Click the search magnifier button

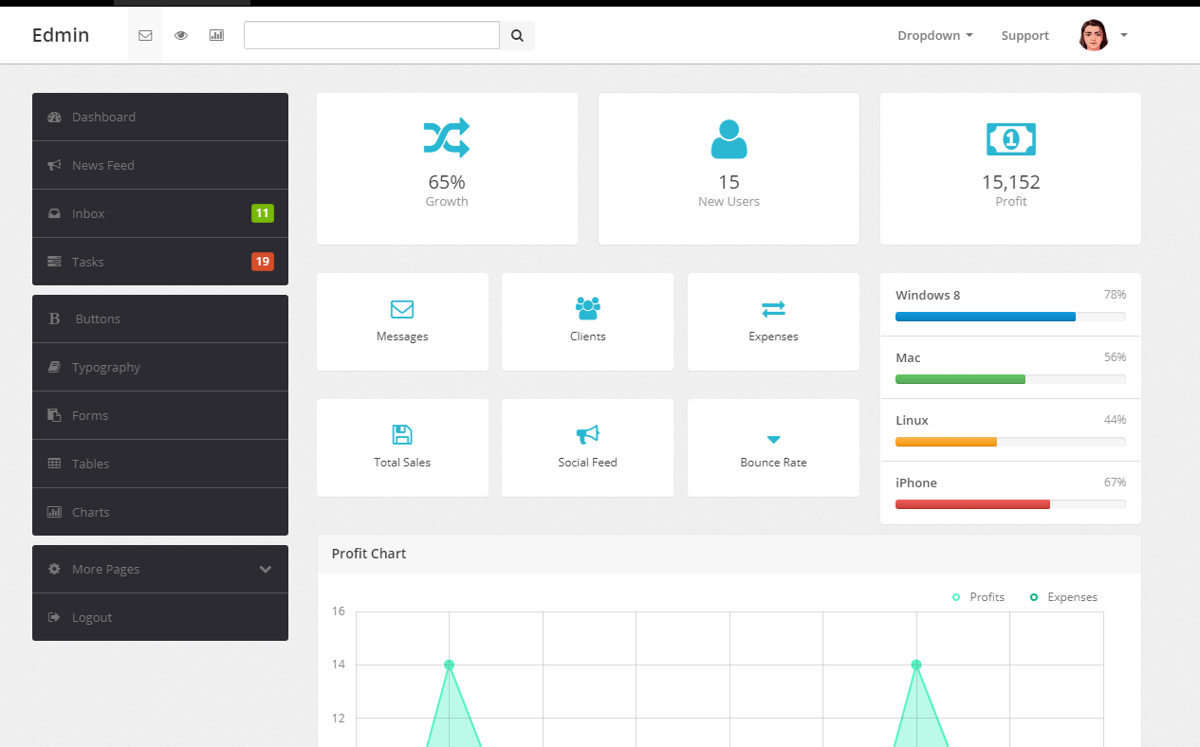[x=517, y=36]
